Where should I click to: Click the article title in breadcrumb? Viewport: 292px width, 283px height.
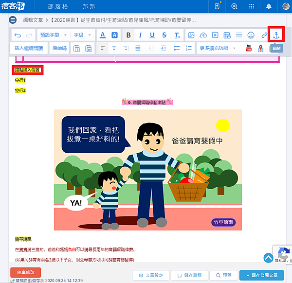click(x=123, y=20)
